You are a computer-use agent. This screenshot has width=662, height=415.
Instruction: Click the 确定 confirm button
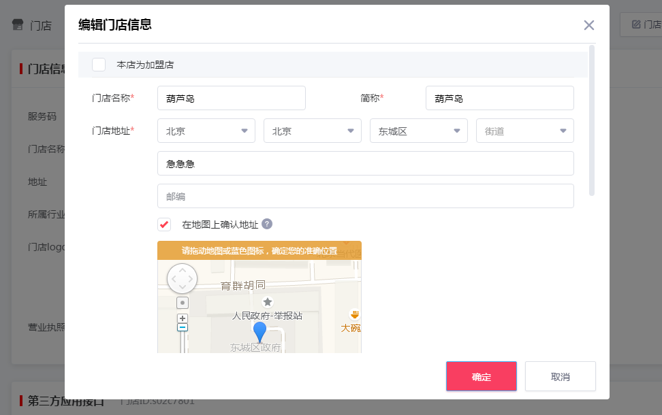(481, 376)
